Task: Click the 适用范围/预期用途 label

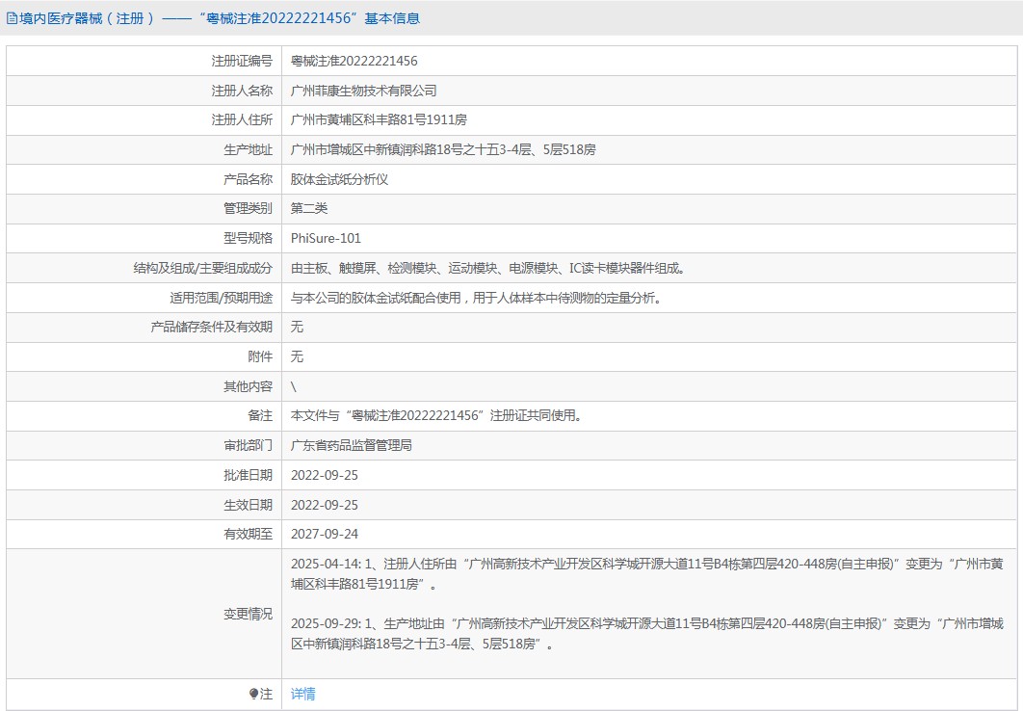Action: (x=222, y=298)
